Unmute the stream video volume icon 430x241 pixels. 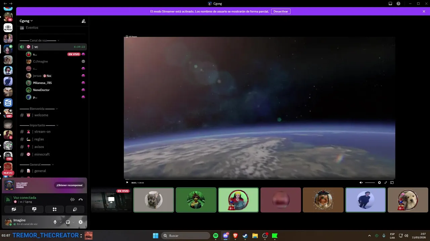point(361,183)
